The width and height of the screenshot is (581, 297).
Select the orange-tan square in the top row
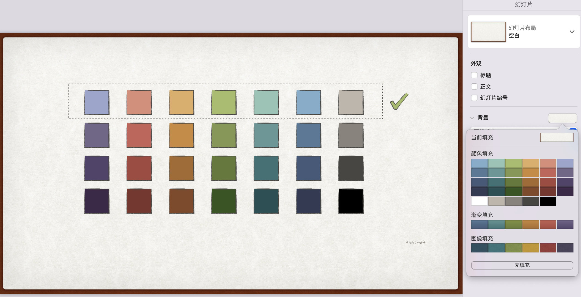point(181,102)
